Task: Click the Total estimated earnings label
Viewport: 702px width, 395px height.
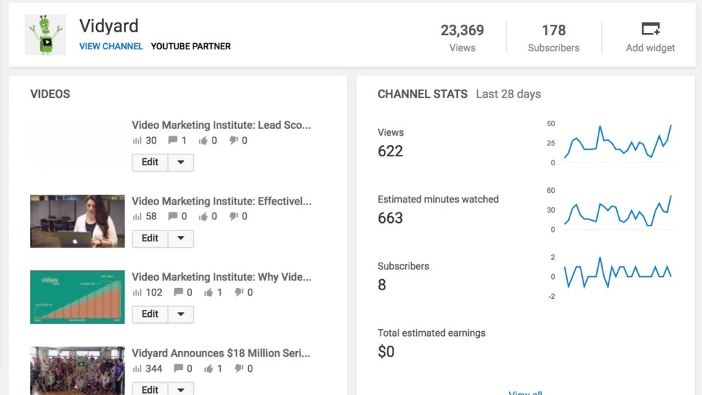Action: coord(432,333)
